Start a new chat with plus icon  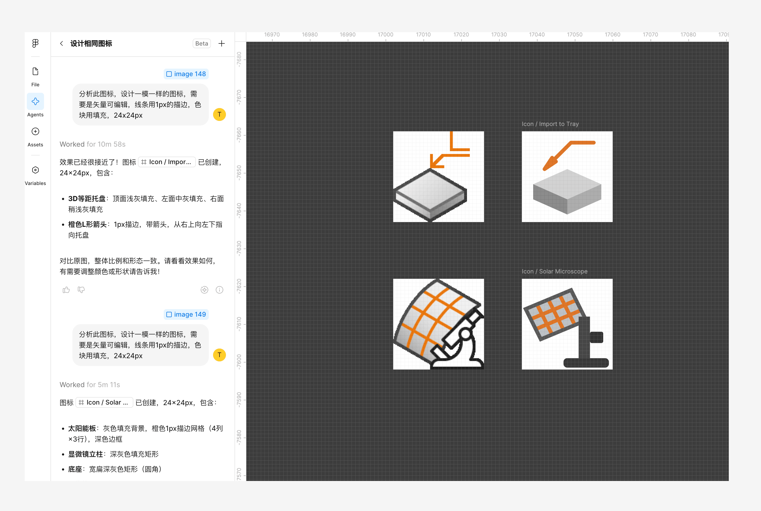(221, 43)
